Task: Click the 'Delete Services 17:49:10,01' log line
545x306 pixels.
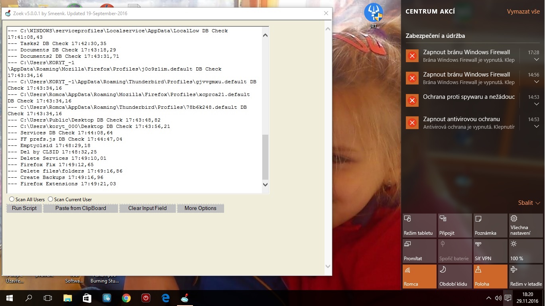Action: point(57,158)
